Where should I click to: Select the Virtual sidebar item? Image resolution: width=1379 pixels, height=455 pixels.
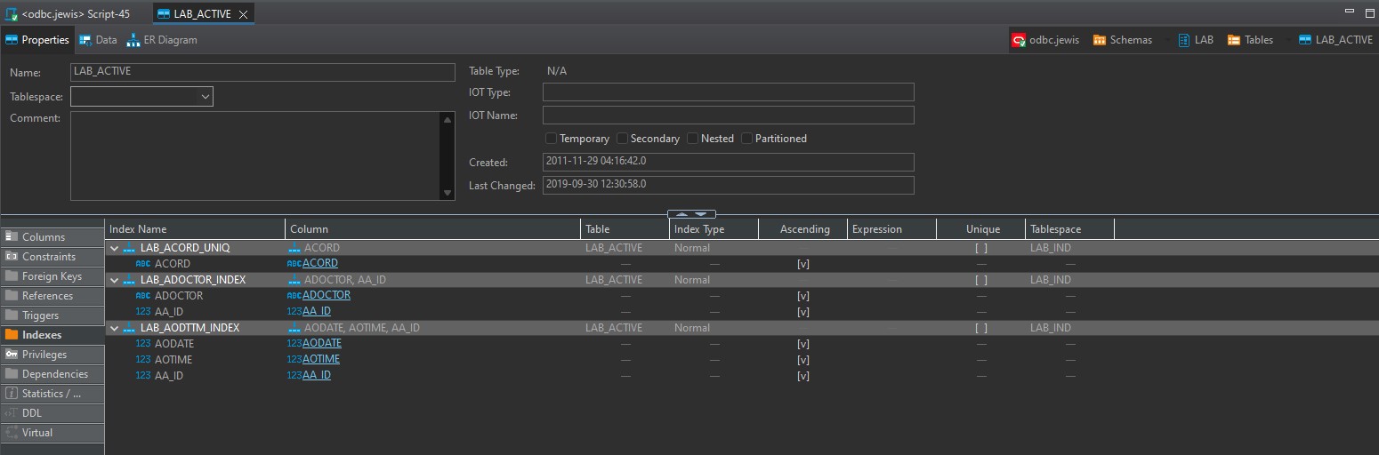(52, 433)
